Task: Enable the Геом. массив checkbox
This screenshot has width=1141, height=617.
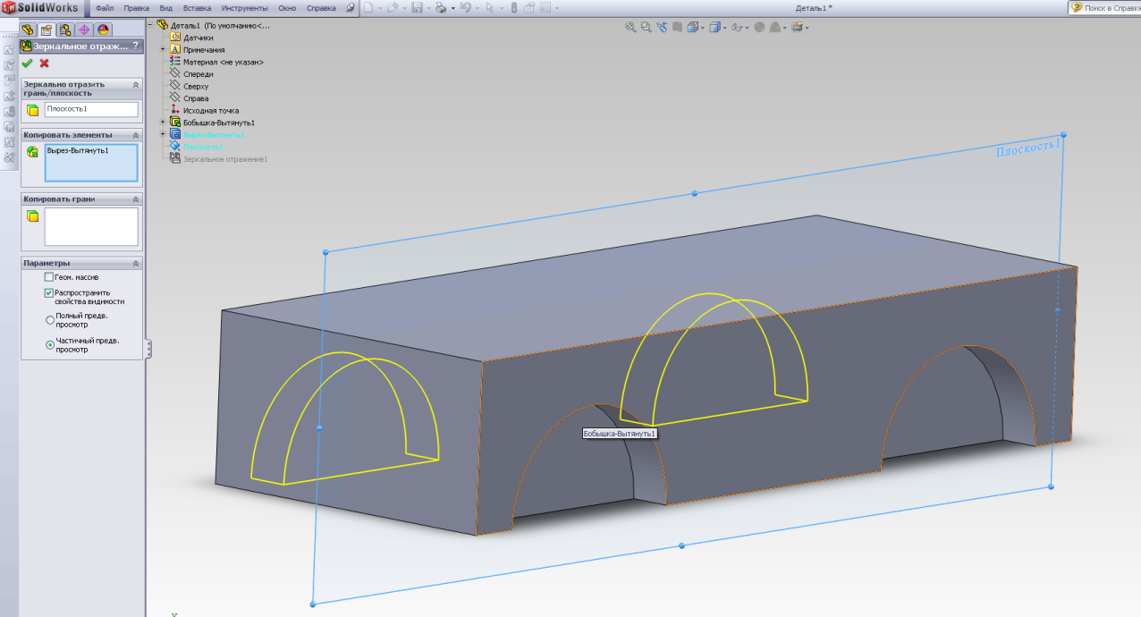Action: (49, 277)
